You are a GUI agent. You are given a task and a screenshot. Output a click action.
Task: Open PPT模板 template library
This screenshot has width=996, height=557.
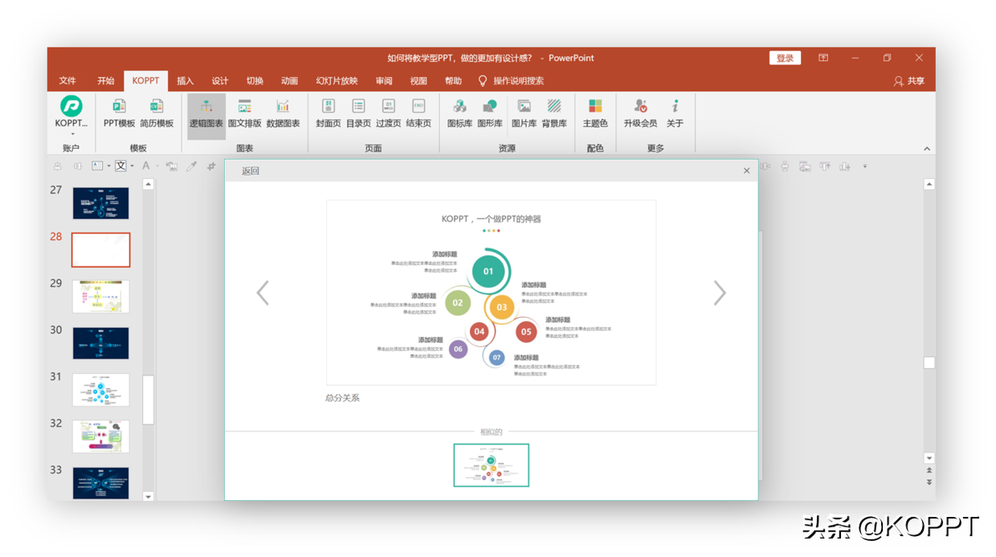pos(119,112)
